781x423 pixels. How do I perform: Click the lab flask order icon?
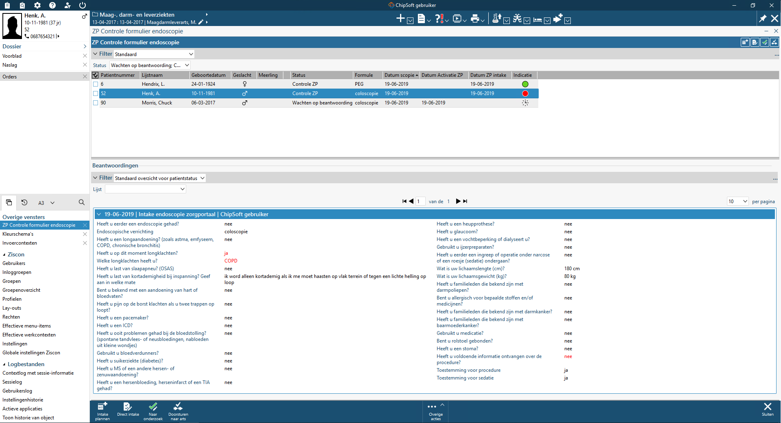coord(496,18)
